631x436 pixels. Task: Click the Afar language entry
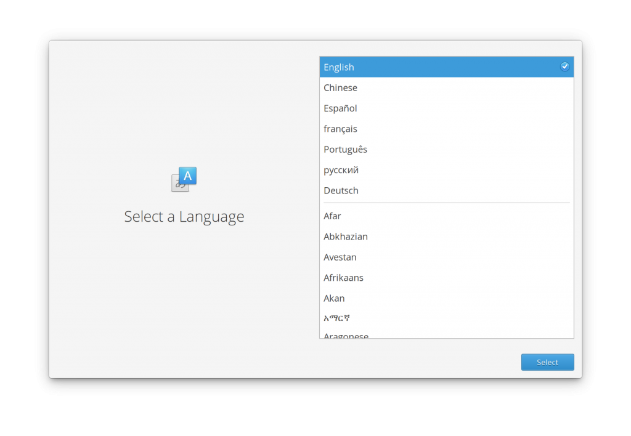332,216
